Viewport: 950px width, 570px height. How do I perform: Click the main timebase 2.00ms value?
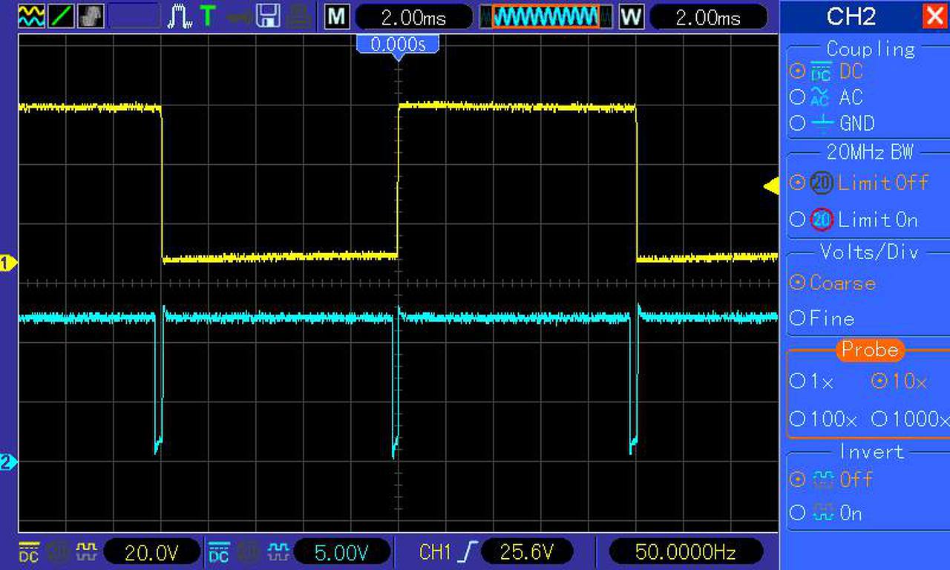pyautogui.click(x=413, y=17)
